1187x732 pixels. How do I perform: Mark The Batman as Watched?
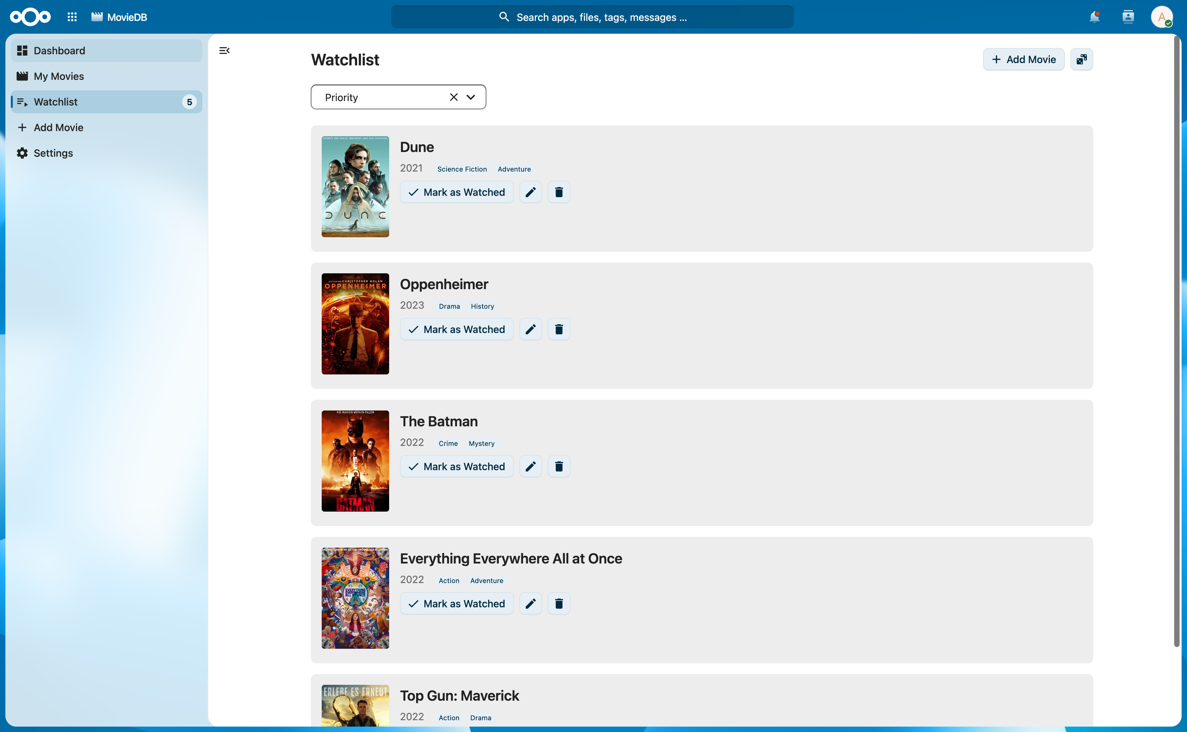point(457,466)
